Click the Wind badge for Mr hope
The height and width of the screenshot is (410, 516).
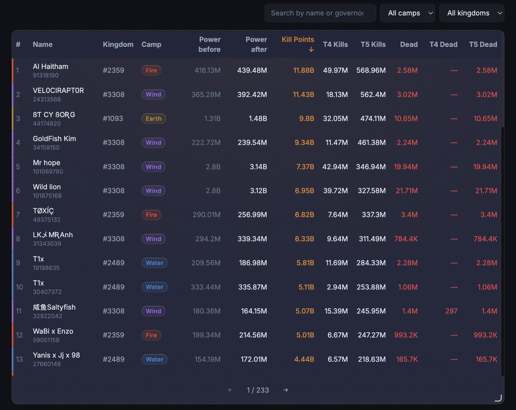[x=154, y=167]
